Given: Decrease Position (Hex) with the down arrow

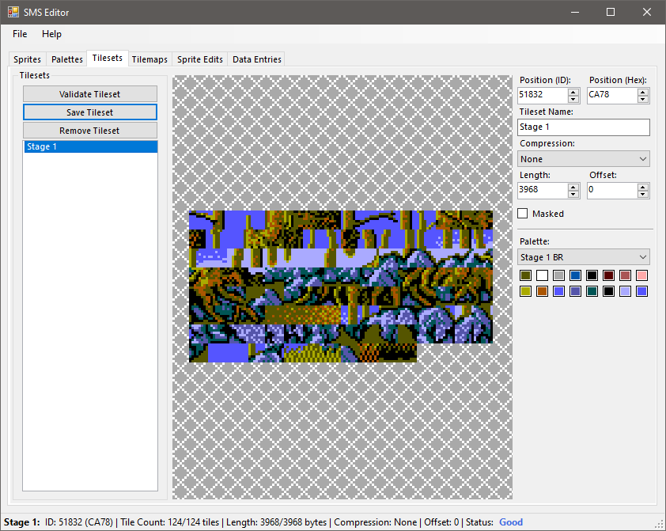Looking at the screenshot, I should pyautogui.click(x=643, y=100).
